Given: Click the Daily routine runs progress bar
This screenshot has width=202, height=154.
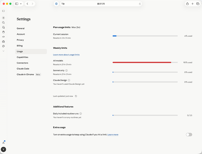Looking at the screenshot, I should 145,115.
